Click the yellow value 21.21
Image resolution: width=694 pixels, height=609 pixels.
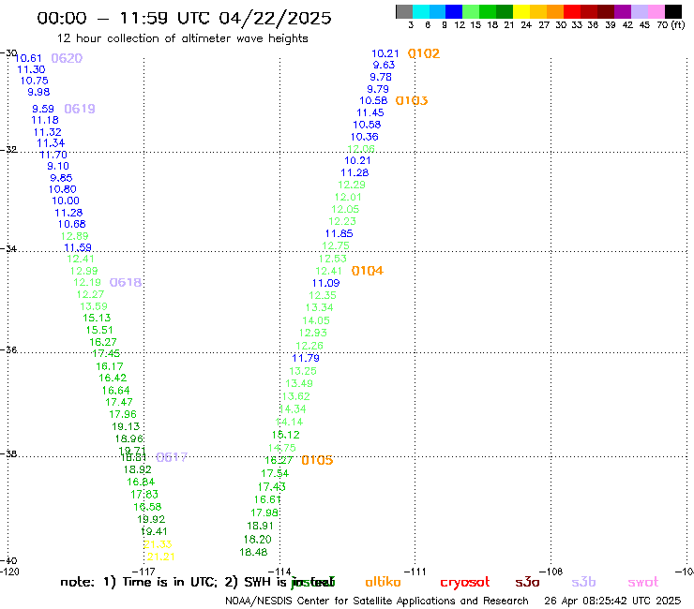coord(160,557)
